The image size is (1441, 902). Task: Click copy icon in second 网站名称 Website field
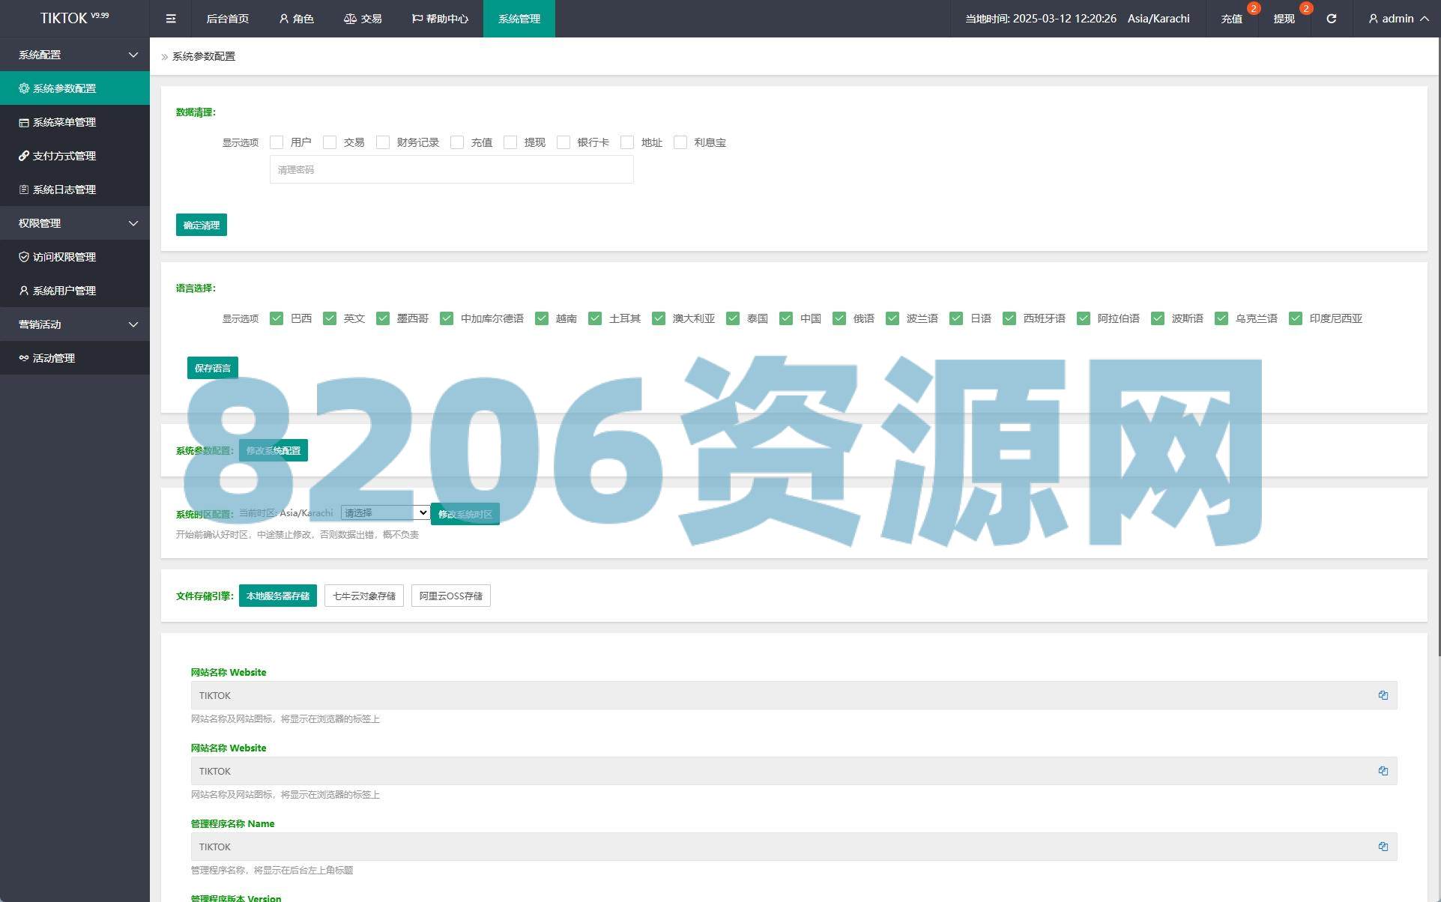pyautogui.click(x=1383, y=771)
